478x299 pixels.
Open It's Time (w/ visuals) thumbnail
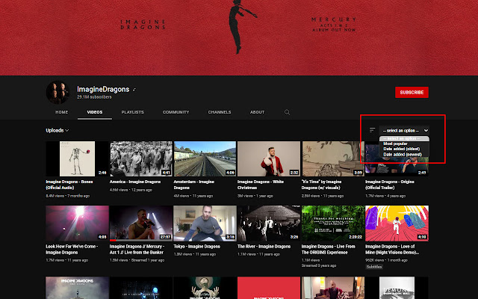point(333,158)
